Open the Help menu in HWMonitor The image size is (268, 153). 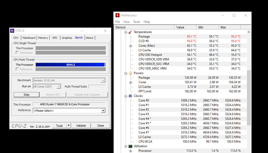coord(147,22)
